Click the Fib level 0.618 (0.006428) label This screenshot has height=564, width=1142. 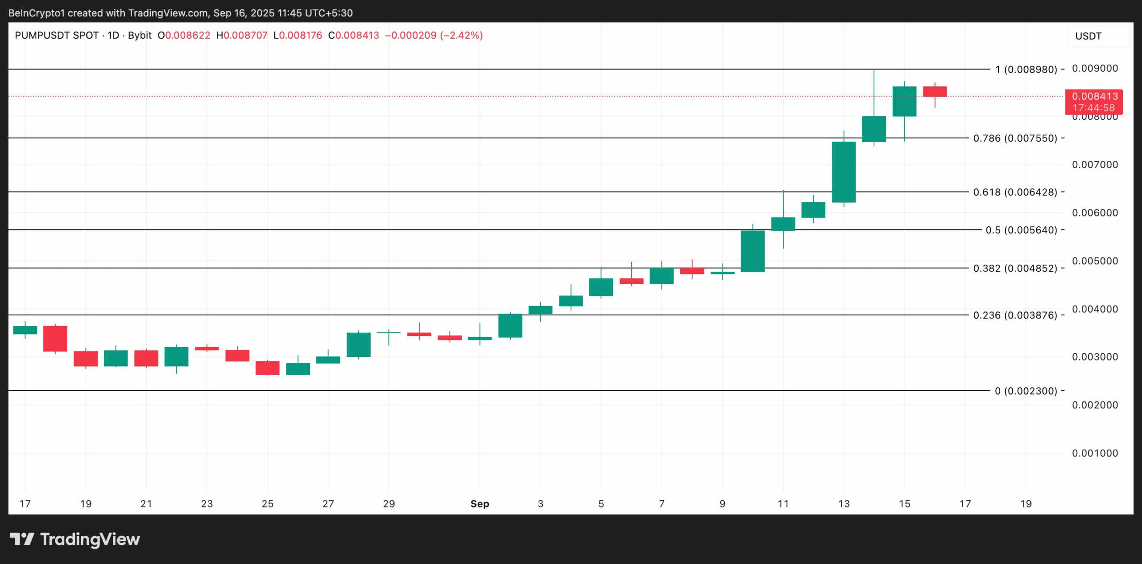click(1015, 192)
